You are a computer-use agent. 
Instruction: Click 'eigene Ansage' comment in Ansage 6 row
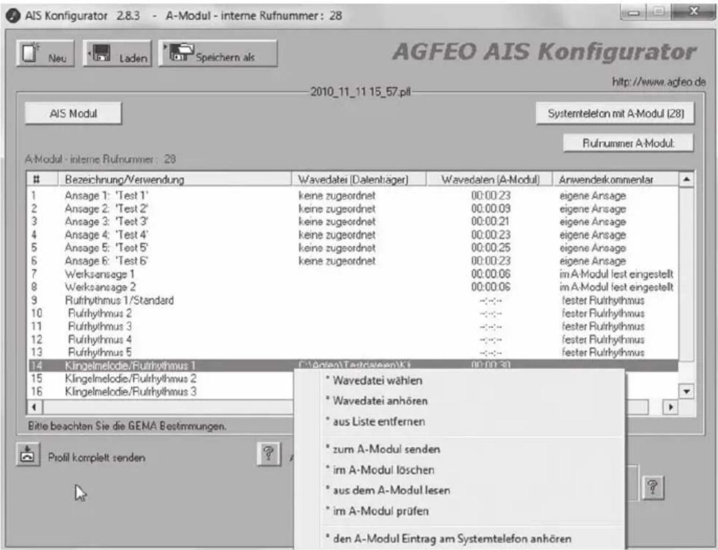click(592, 261)
